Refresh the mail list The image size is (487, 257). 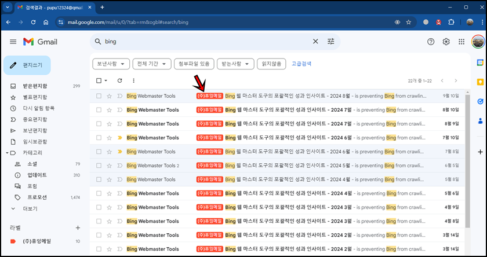[119, 80]
